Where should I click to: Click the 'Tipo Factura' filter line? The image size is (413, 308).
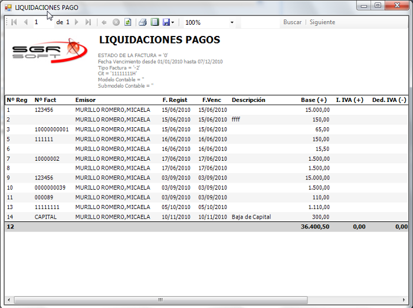point(119,68)
